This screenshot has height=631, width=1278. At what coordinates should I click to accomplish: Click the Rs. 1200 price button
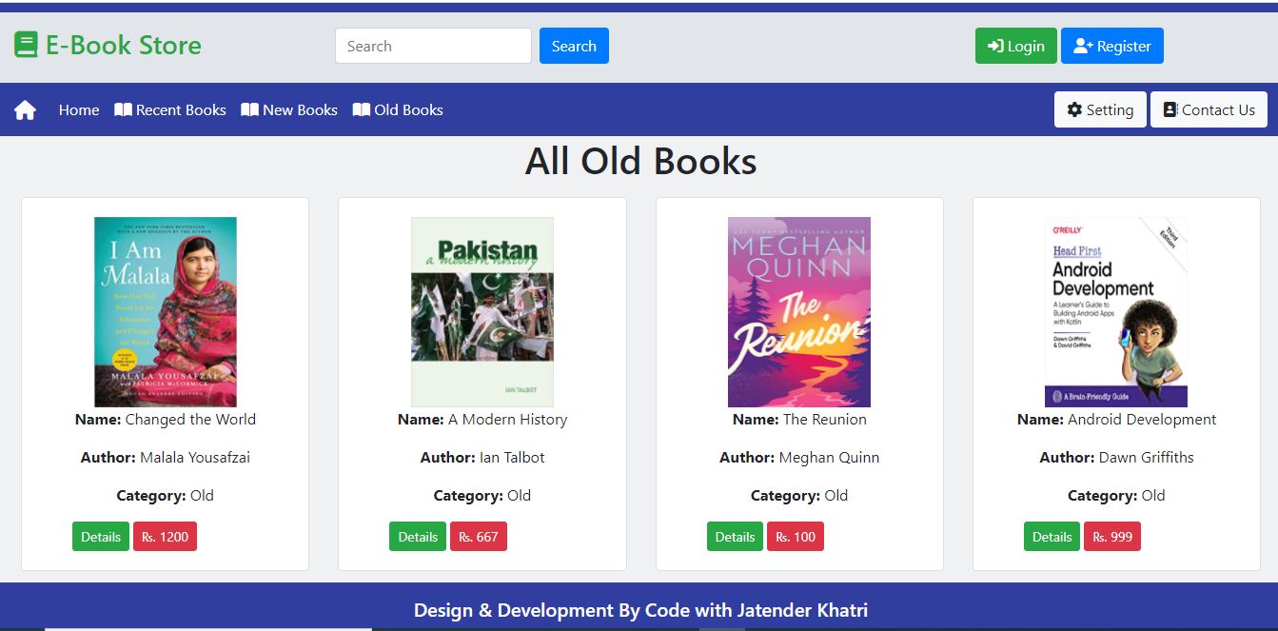[x=165, y=537]
